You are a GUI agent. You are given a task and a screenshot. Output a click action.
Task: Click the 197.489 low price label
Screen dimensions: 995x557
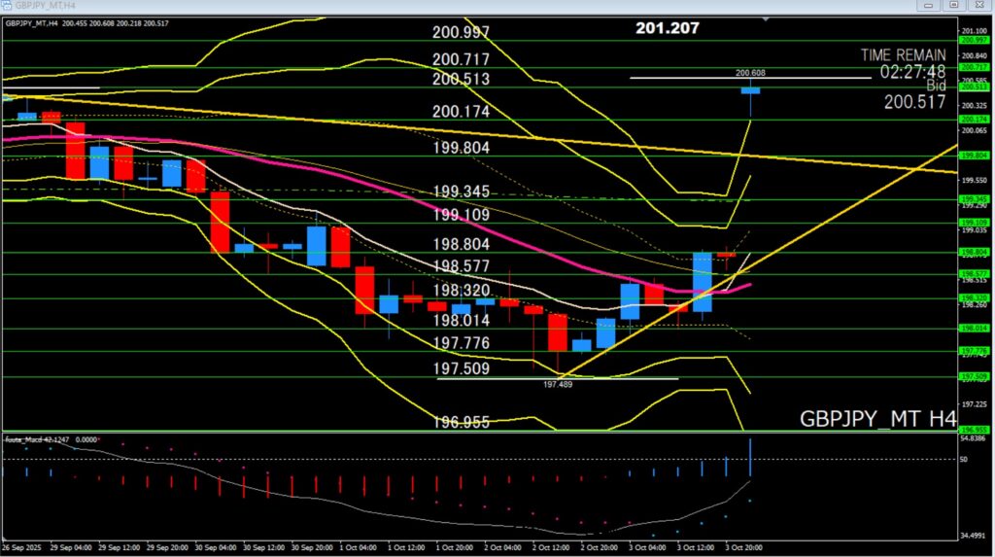(x=558, y=385)
